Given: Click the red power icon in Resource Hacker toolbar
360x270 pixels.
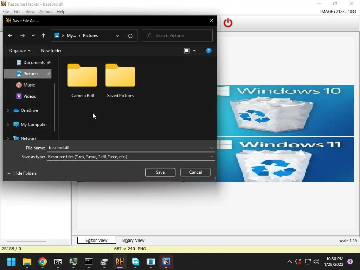Looking at the screenshot, I should [x=228, y=23].
